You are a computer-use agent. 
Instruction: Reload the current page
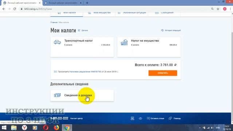15,9
